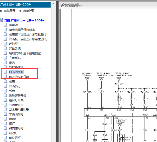Image resolution: width=157 pixels, height=142 pixels.
Task: Click the page icon beside 牌照灯
Action: 5,119
